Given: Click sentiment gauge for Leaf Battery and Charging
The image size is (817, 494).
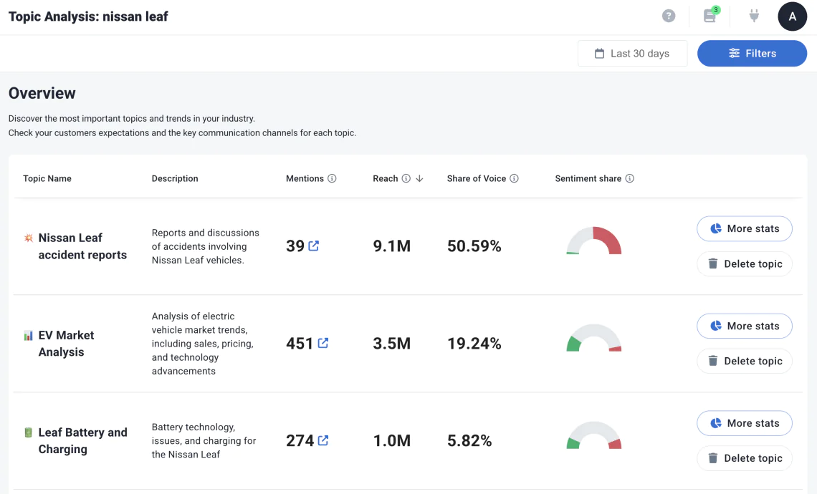Looking at the screenshot, I should (594, 436).
